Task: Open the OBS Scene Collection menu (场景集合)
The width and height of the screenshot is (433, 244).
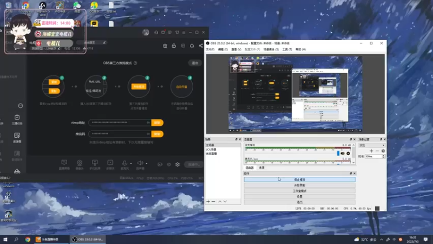Action: coord(271,49)
